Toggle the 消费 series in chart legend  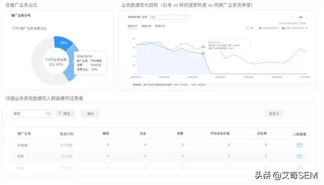click(x=250, y=28)
